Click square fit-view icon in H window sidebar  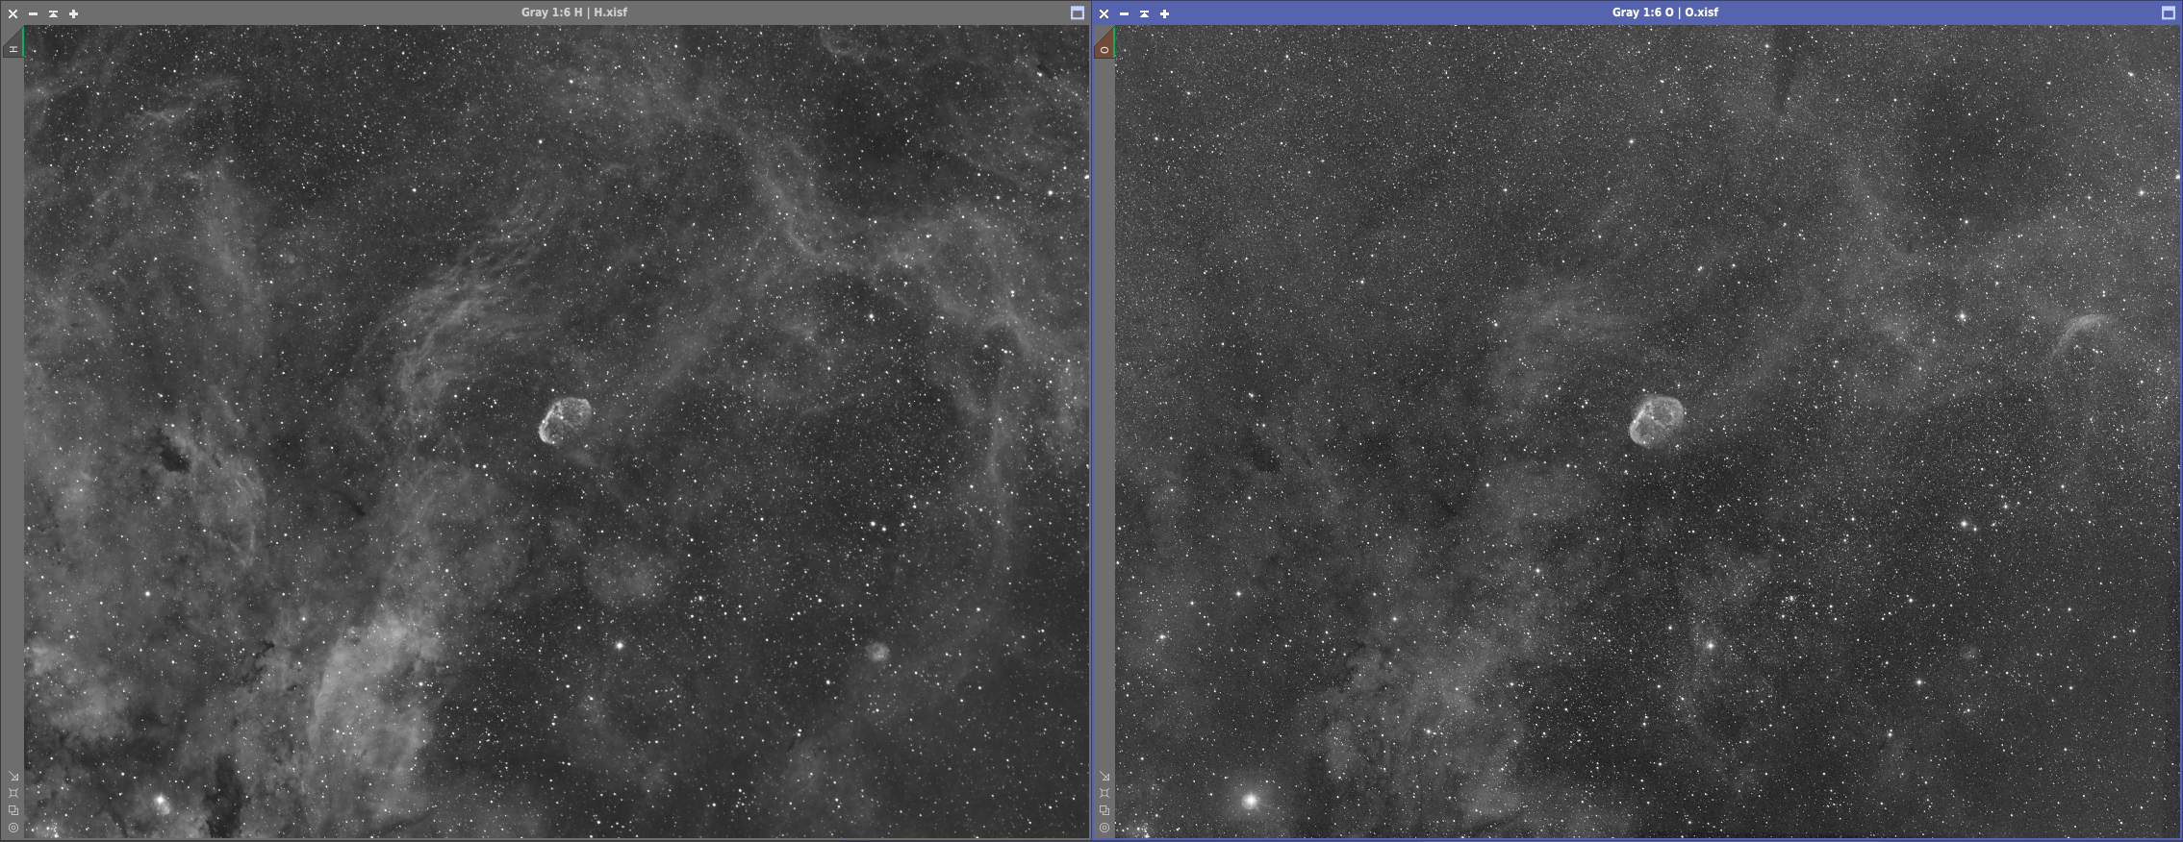pyautogui.click(x=13, y=793)
